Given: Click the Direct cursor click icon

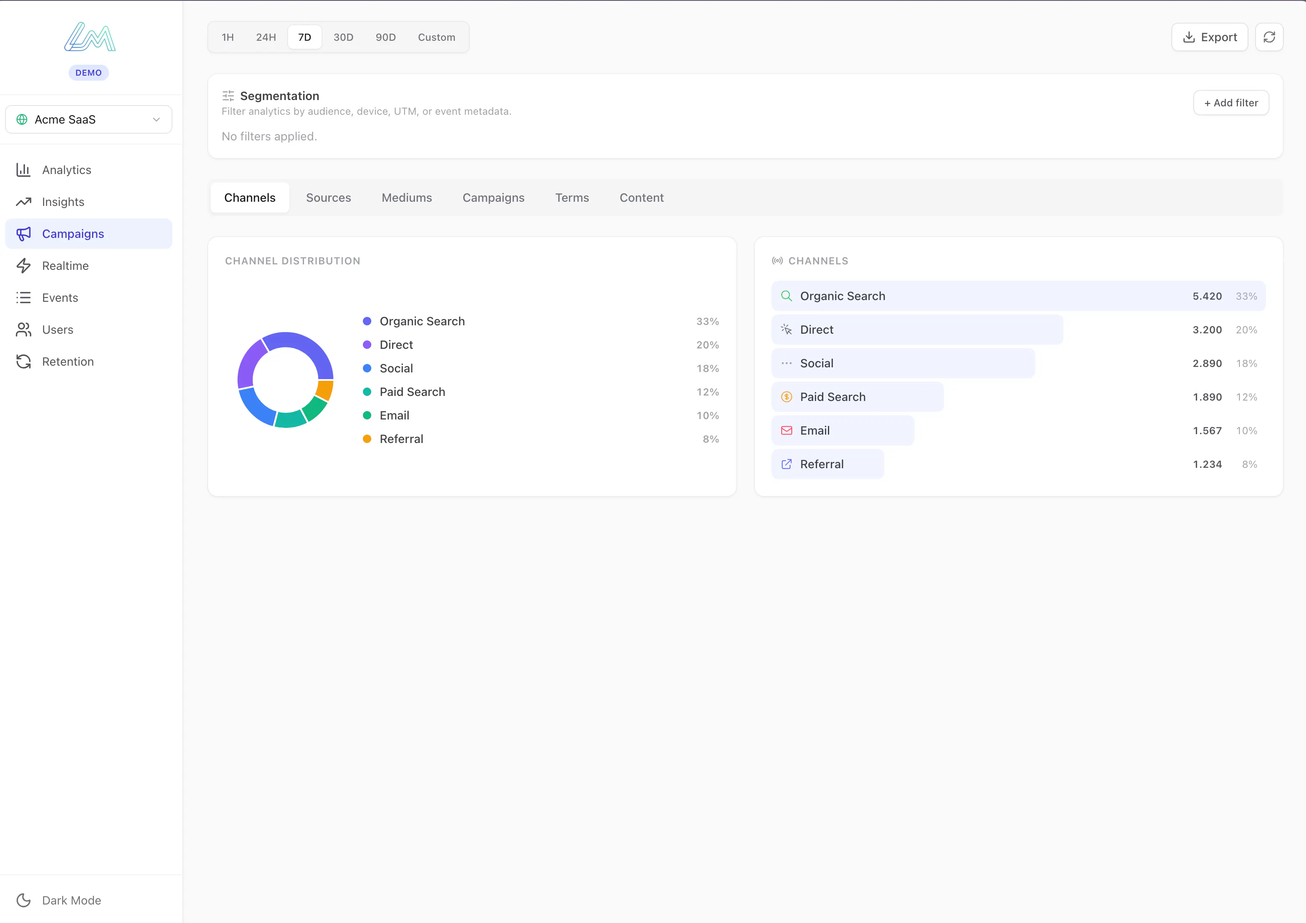Looking at the screenshot, I should [786, 329].
